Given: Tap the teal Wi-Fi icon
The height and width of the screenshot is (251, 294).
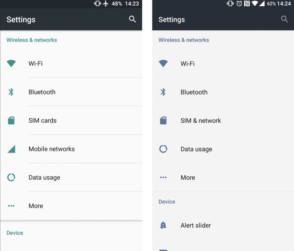Looking at the screenshot, I should tap(11, 63).
